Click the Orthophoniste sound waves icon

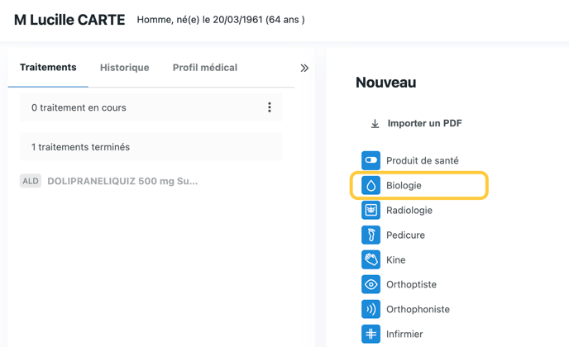click(x=371, y=309)
